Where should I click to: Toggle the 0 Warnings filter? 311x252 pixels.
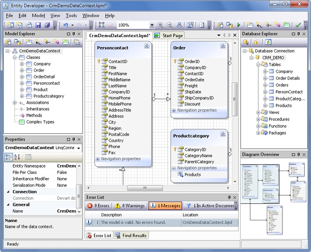(x=130, y=206)
